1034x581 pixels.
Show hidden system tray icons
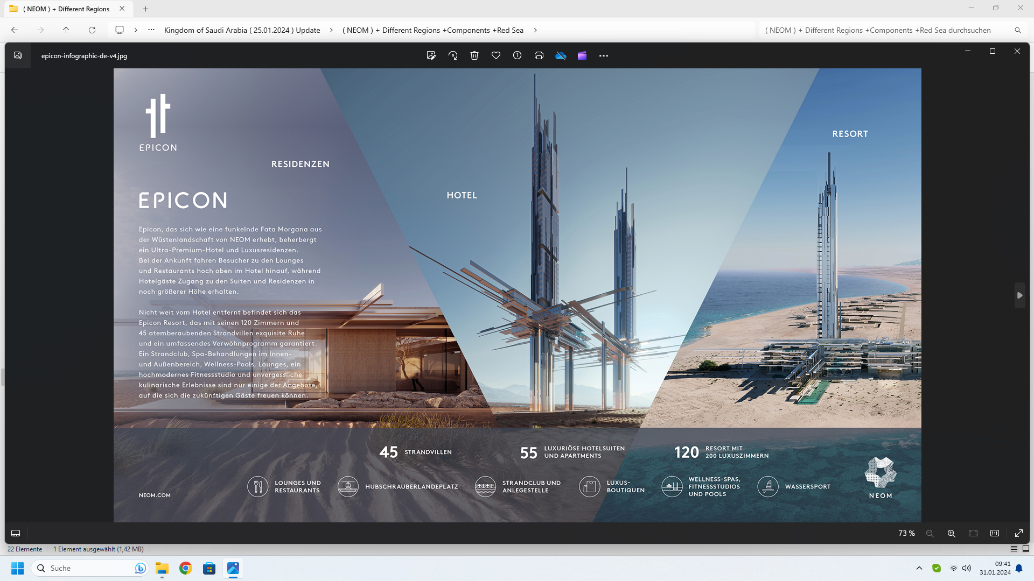tap(919, 568)
